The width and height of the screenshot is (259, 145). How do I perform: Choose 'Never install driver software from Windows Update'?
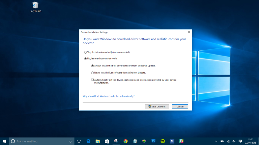pyautogui.click(x=118, y=72)
